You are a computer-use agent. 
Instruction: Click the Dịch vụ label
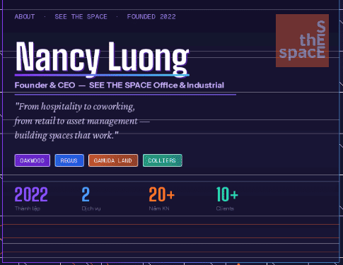[91, 208]
